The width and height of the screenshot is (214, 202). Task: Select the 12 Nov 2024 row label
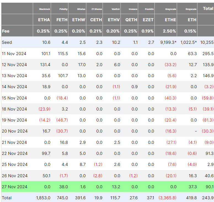tap(14, 65)
